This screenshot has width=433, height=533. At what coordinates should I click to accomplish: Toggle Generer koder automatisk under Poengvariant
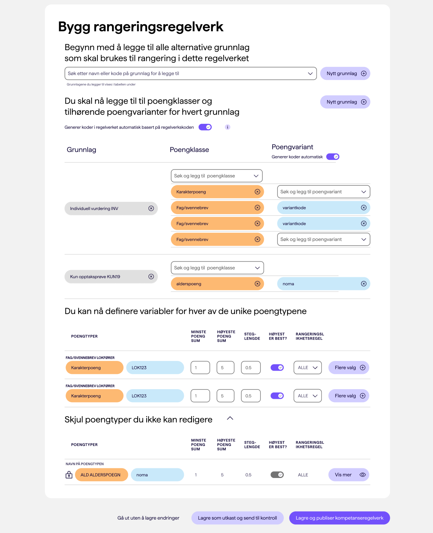coord(333,157)
